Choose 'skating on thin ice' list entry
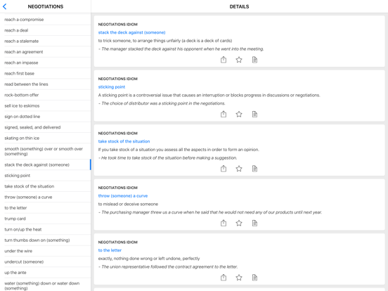Screen dimensions: 388x291 tap(45, 138)
